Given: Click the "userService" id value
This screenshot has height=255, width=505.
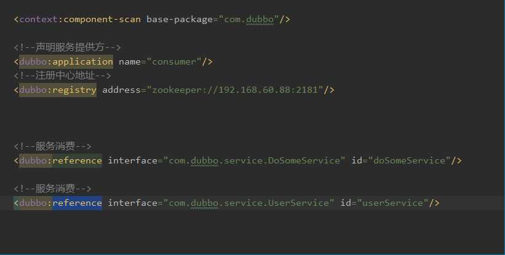Looking at the screenshot, I should [392, 203].
